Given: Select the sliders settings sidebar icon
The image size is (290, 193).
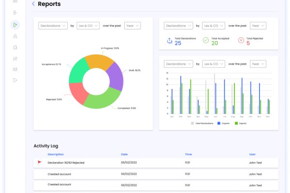Looking at the screenshot, I should click(15, 58).
